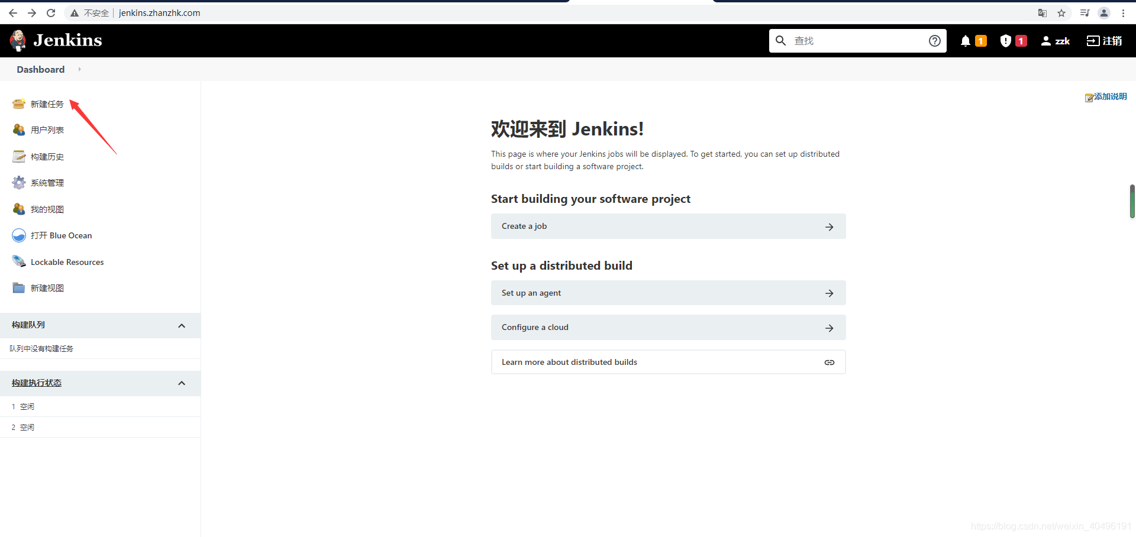Click executor 1 空闲 row
The image size is (1136, 537).
tap(100, 406)
